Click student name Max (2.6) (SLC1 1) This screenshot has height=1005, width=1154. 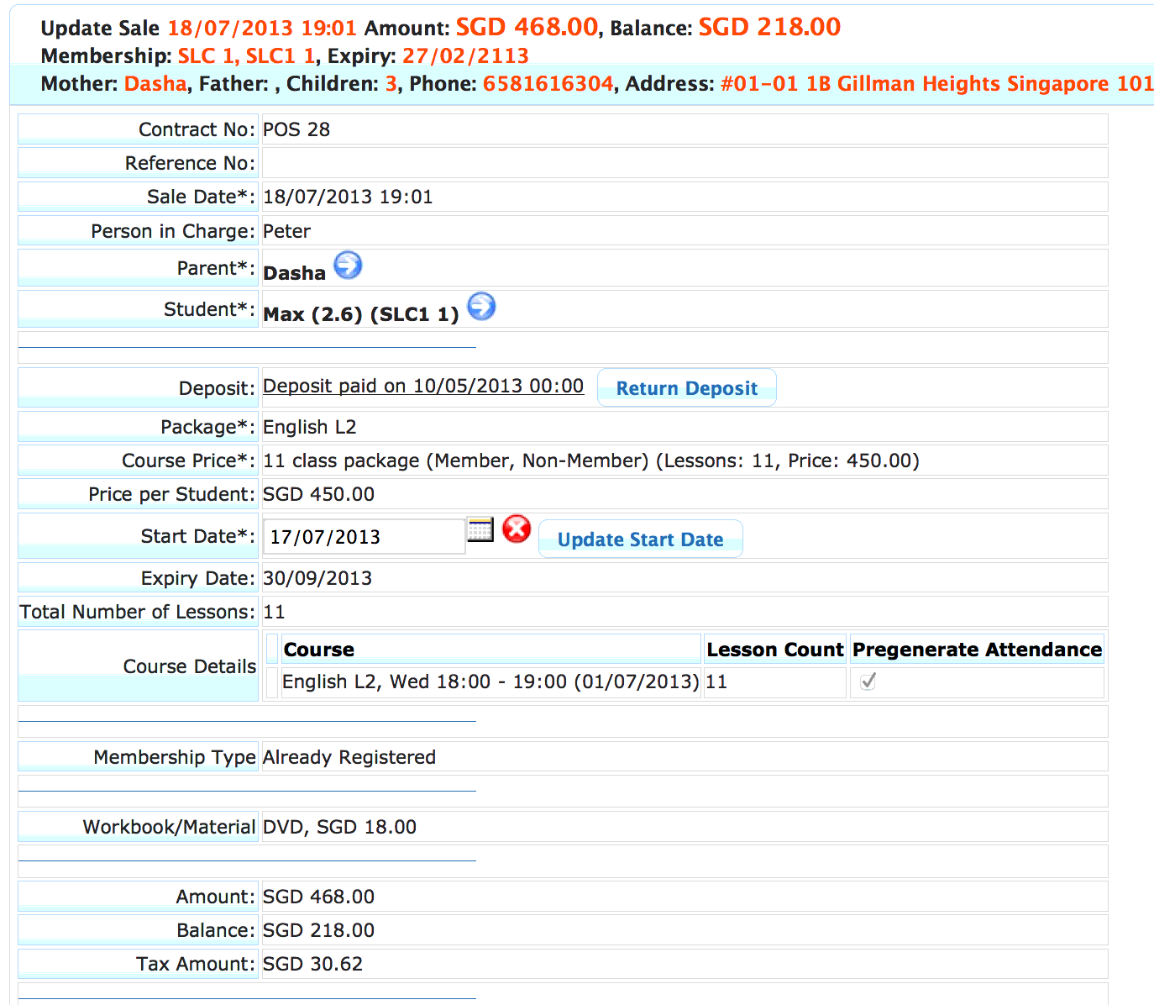[x=361, y=314]
